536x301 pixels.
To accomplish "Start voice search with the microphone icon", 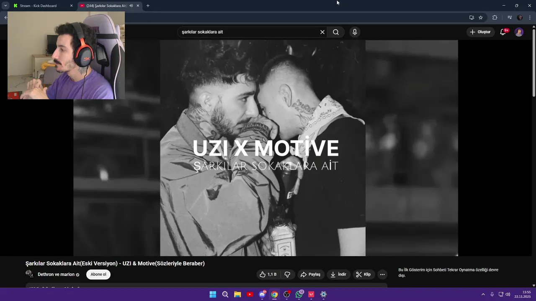I will pos(355,32).
